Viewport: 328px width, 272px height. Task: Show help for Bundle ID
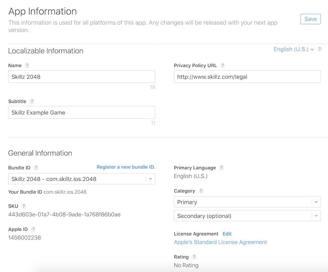(36, 168)
